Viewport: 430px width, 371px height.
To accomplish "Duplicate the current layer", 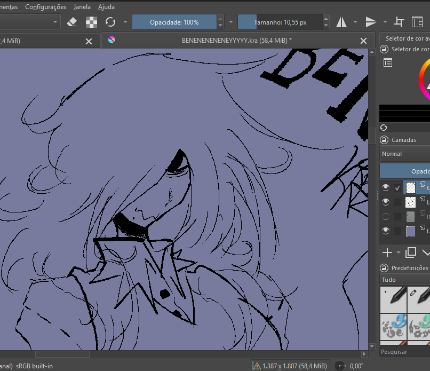I will tap(411, 252).
